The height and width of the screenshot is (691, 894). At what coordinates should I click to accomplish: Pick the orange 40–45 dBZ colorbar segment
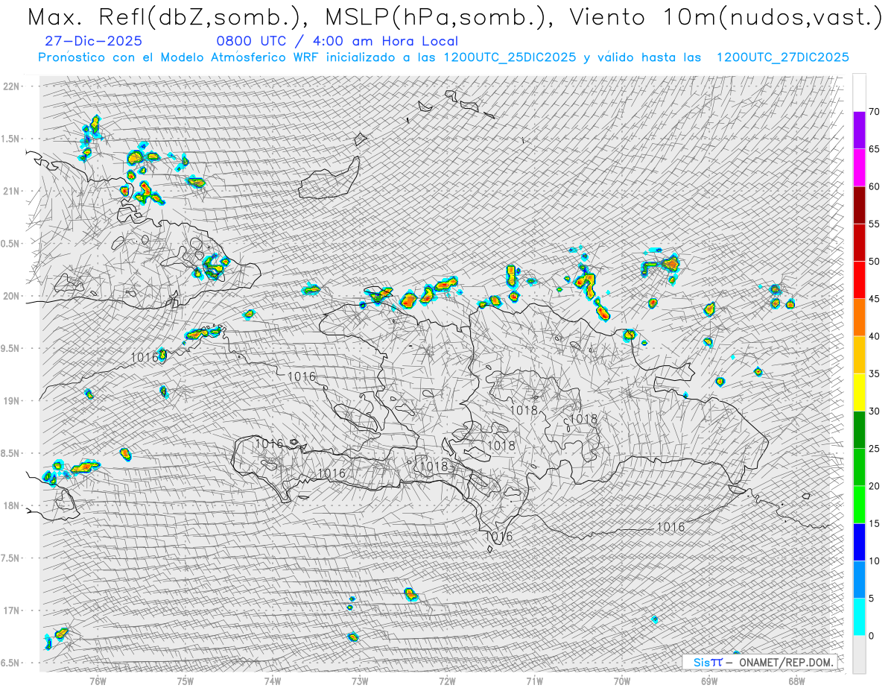click(859, 318)
